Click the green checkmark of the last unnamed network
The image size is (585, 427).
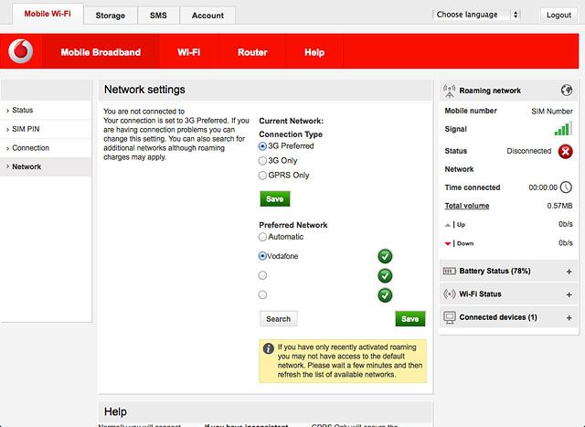coord(385,295)
